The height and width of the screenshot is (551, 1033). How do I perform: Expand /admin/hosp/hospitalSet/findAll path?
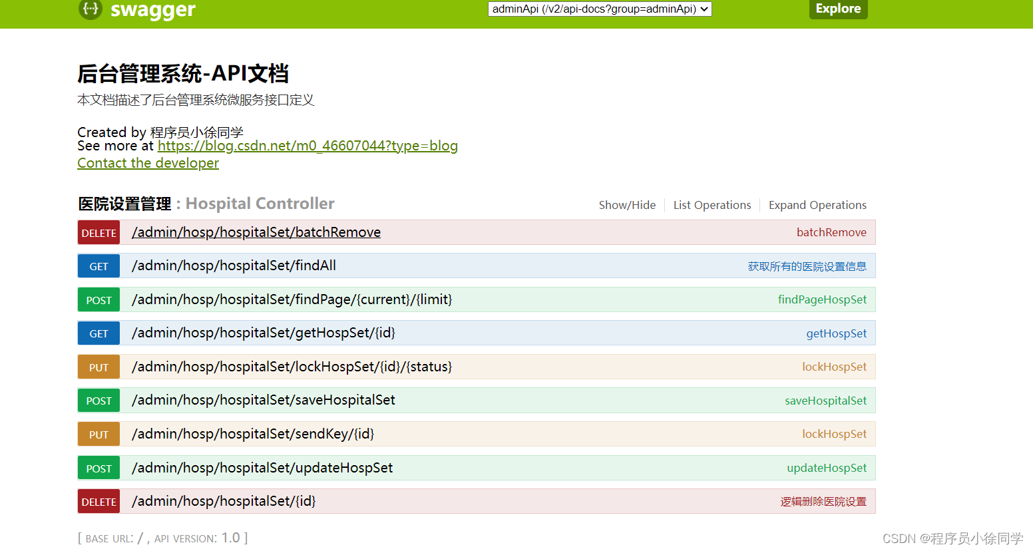coord(234,266)
